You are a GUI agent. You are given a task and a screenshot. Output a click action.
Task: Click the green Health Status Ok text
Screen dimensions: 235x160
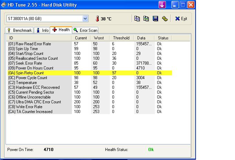point(151,150)
